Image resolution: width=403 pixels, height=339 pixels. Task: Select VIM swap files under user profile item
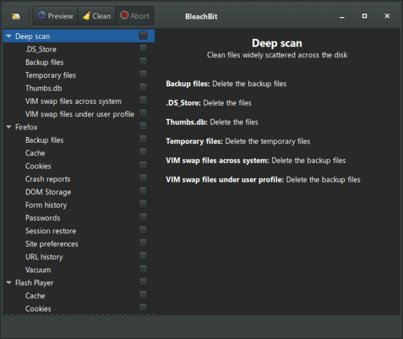pyautogui.click(x=79, y=114)
